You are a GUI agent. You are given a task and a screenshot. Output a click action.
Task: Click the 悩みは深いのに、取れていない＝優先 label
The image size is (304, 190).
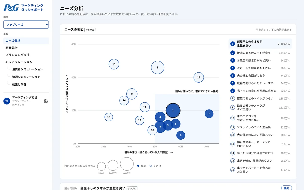197,91
